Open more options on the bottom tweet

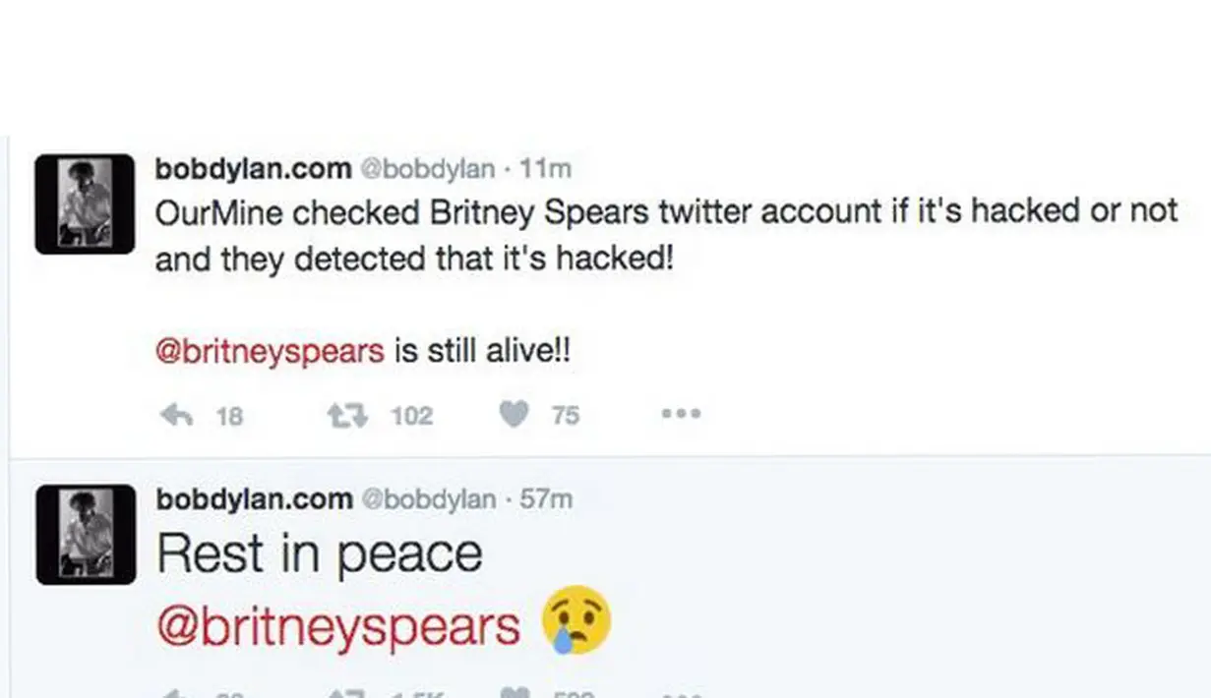[680, 693]
